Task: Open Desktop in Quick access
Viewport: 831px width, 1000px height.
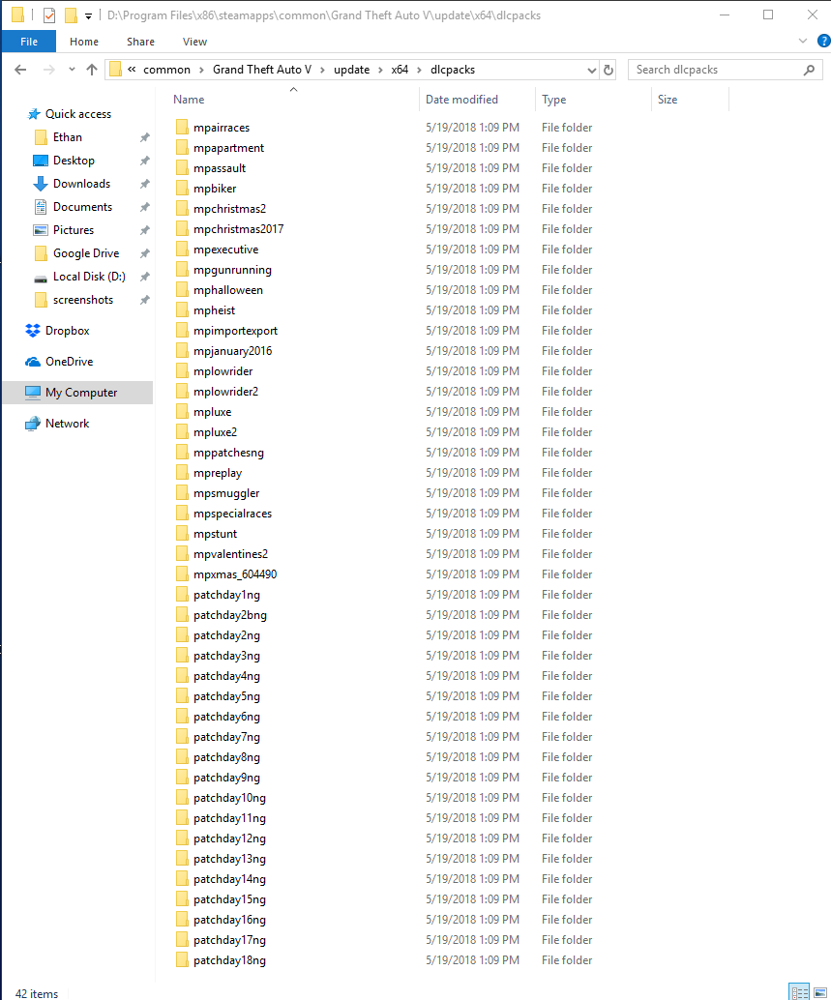Action: [74, 161]
